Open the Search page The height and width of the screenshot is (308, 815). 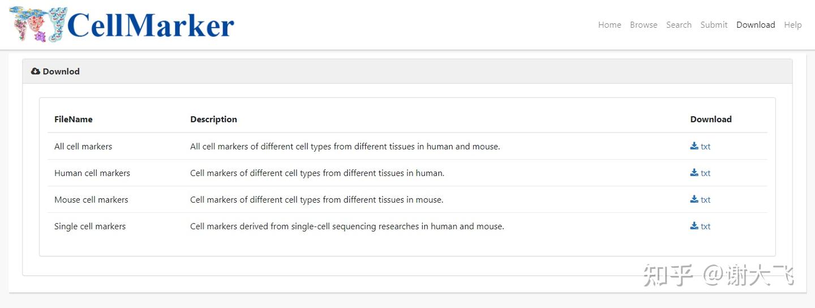[679, 25]
